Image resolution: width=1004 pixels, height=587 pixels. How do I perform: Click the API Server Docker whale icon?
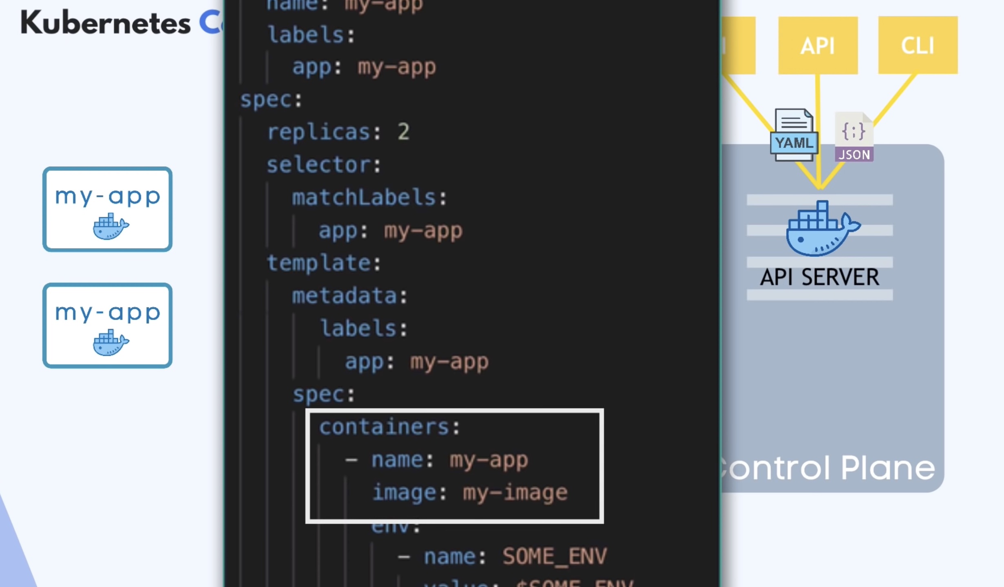(823, 228)
